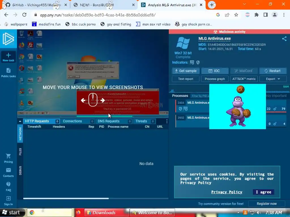Open the Chrome three-dot menu
290x217 pixels.
[284, 15]
